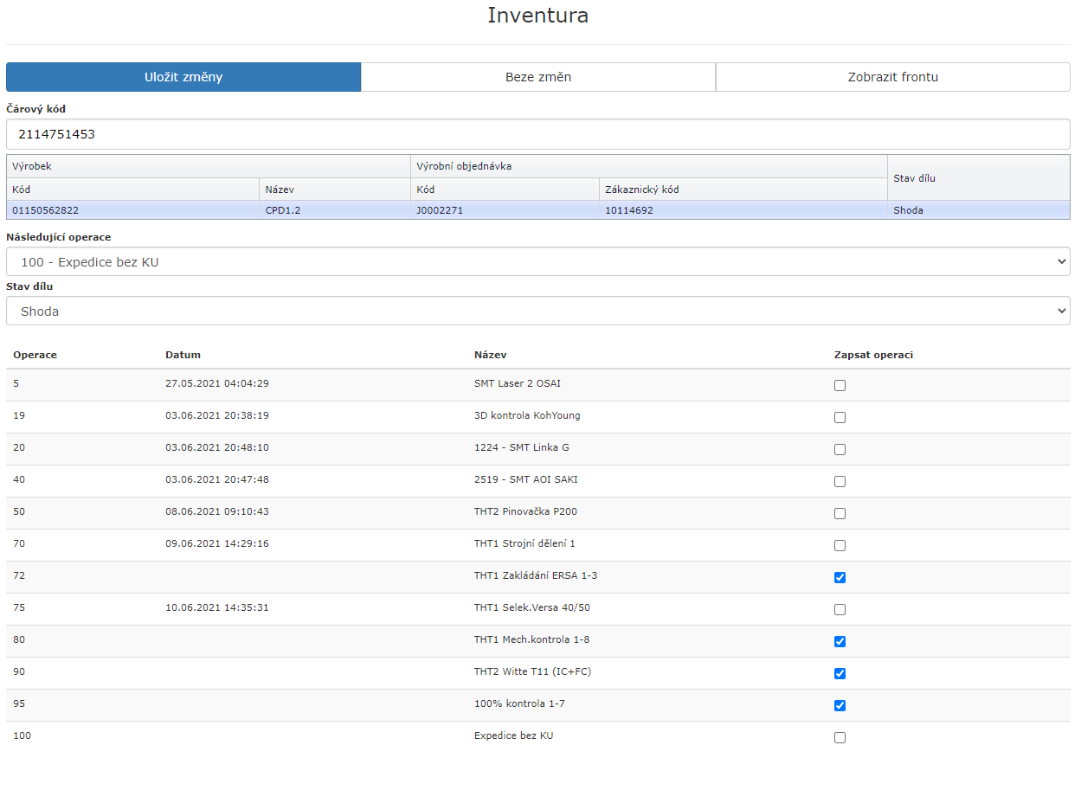Open the Stav dílu dropdown

click(x=537, y=311)
